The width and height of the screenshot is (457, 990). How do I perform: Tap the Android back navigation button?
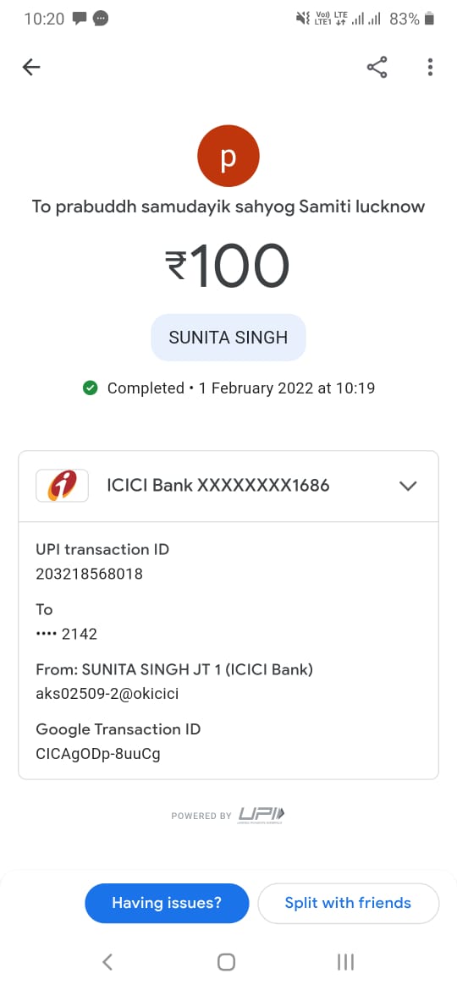point(107,961)
